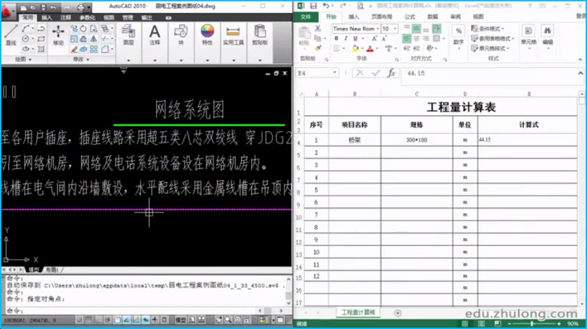The height and width of the screenshot is (329, 587).
Task: Pick the Array tool in AutoCAD's modify panel
Action: pyautogui.click(x=93, y=49)
